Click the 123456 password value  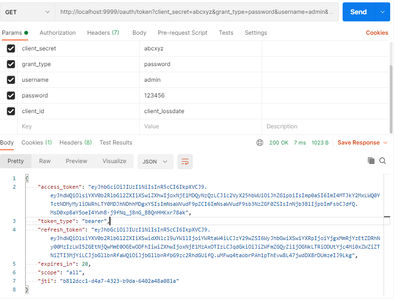pyautogui.click(x=154, y=96)
